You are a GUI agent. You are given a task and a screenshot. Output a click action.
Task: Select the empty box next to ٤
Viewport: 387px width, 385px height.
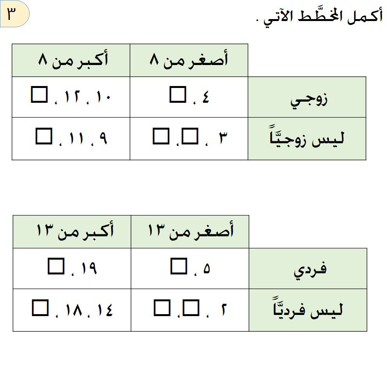click(178, 95)
